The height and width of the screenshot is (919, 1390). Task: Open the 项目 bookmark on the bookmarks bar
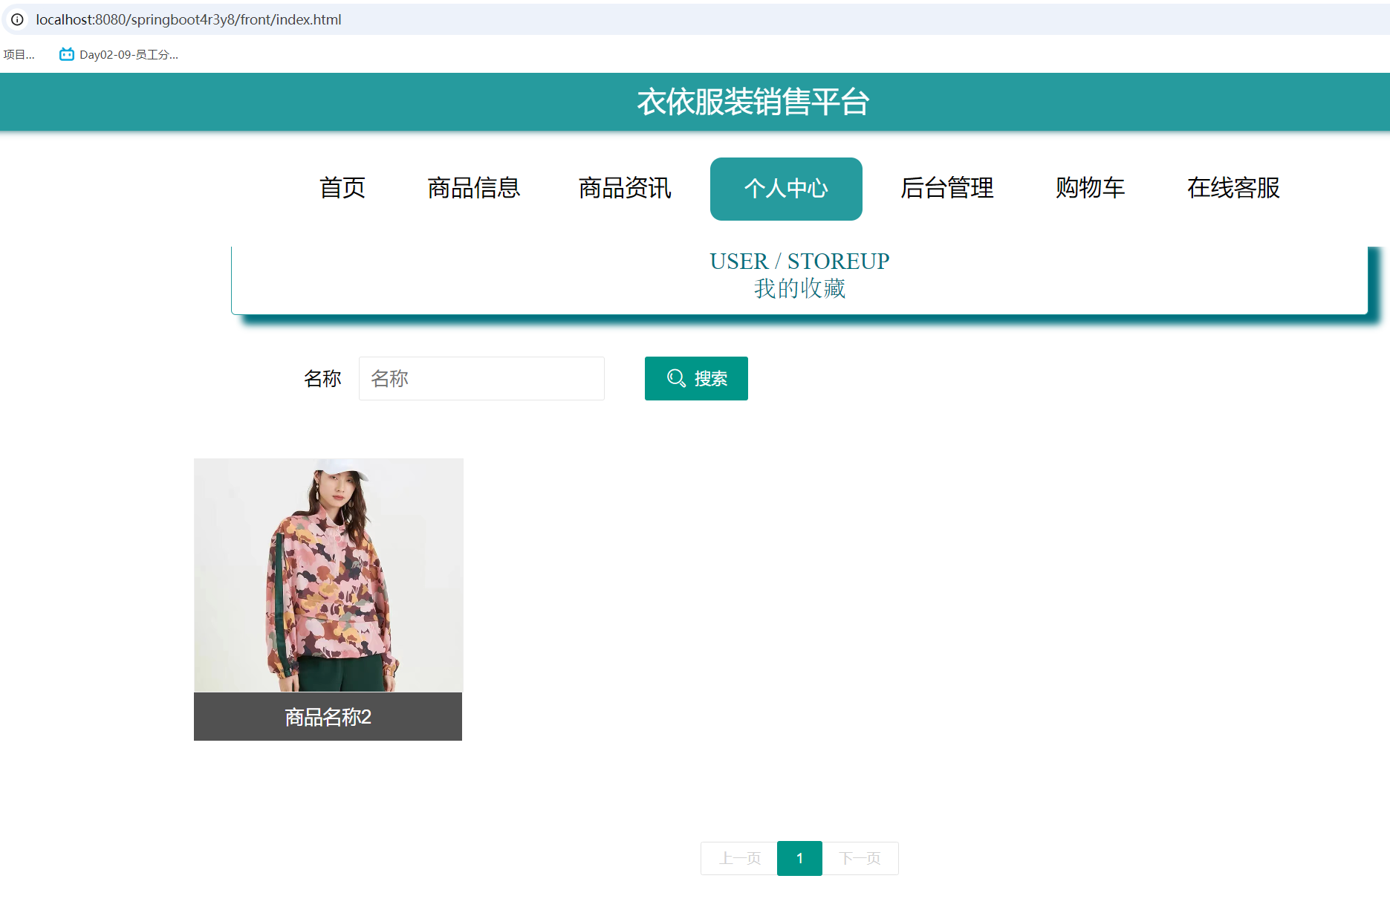[x=19, y=54]
